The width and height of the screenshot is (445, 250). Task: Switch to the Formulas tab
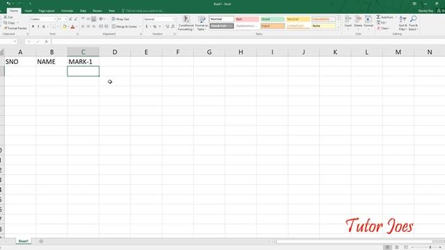[67, 11]
